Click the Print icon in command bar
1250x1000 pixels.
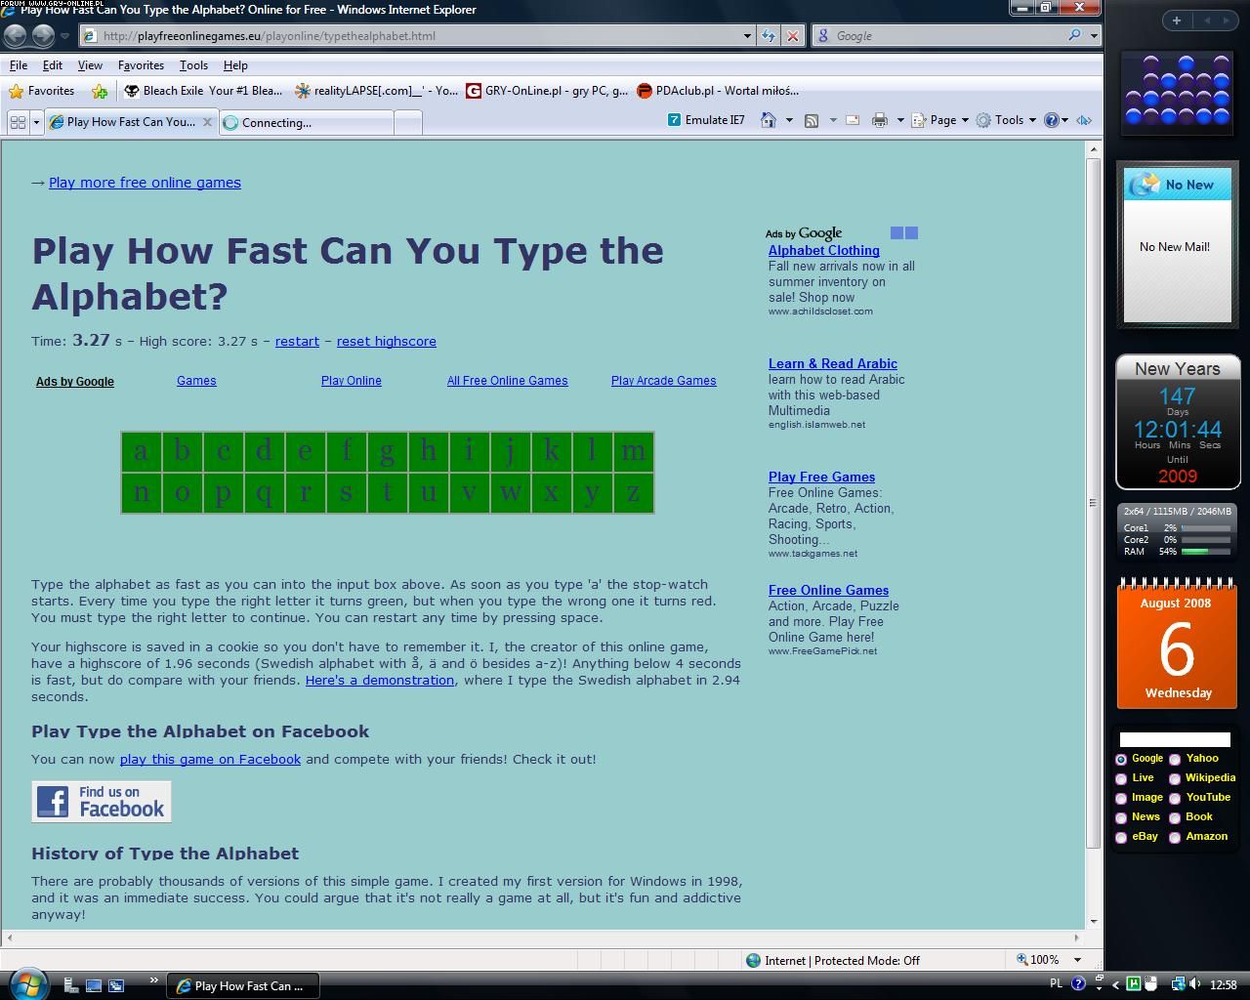pyautogui.click(x=880, y=120)
